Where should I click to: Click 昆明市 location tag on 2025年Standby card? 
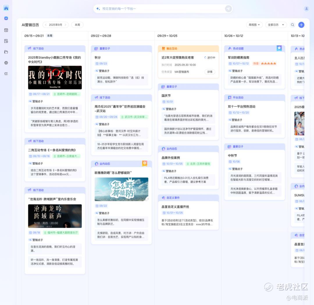pyautogui.click(x=67, y=94)
